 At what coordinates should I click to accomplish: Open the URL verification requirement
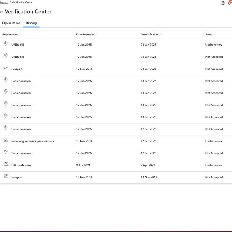21,165
